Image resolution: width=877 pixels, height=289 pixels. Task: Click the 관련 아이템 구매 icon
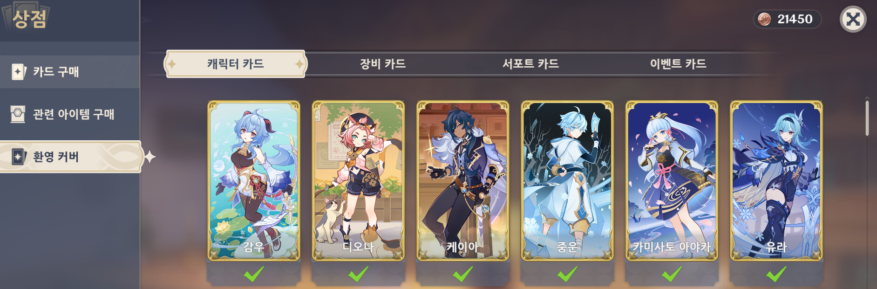tap(18, 114)
